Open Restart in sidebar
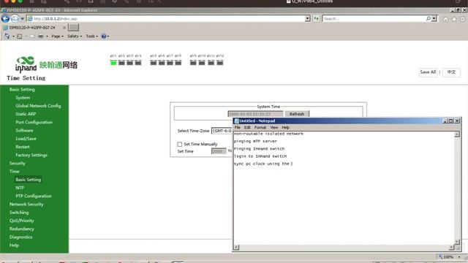This screenshot has width=468, height=263. point(23,147)
